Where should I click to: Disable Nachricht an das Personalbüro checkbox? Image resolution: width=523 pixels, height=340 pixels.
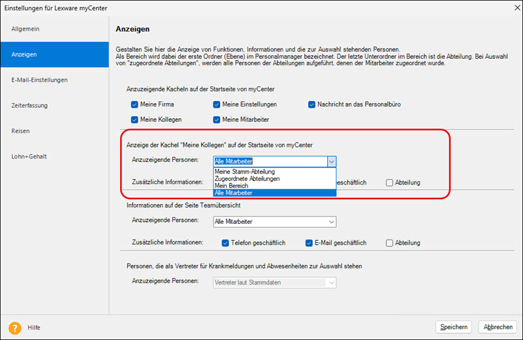(x=312, y=104)
